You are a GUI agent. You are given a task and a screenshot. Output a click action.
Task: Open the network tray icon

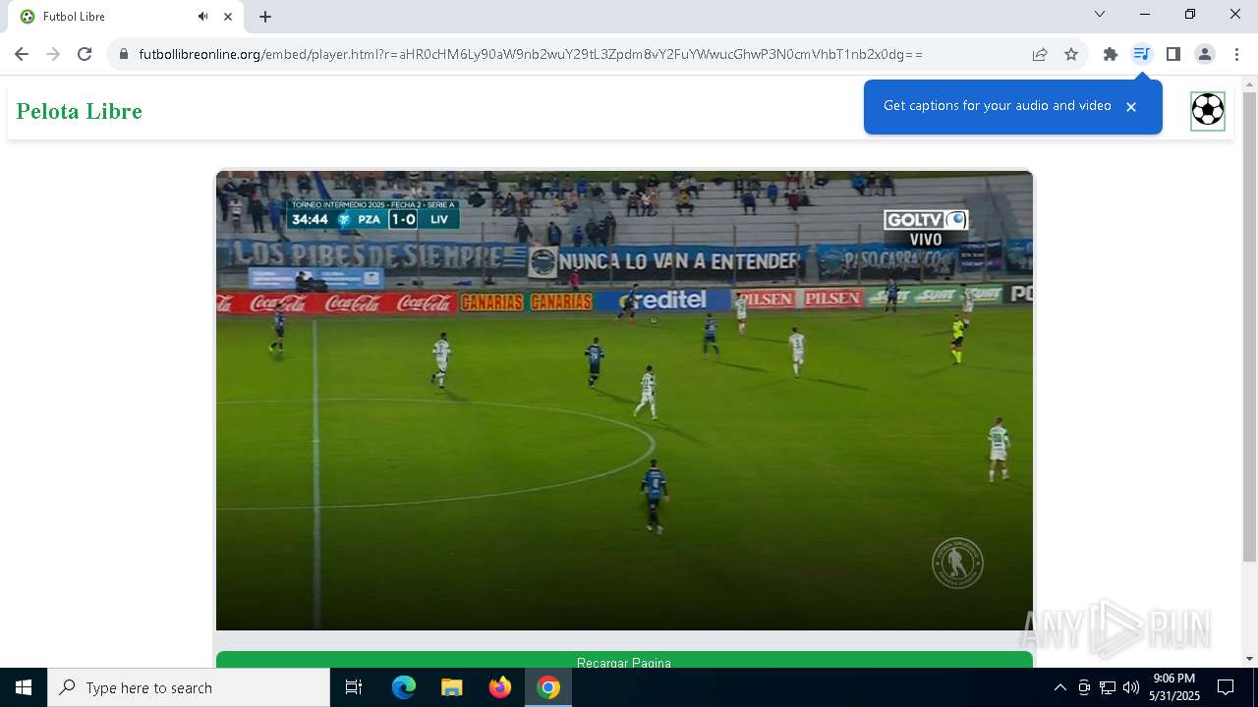[1108, 687]
